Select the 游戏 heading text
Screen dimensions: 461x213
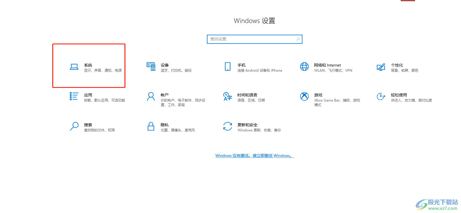tap(318, 95)
